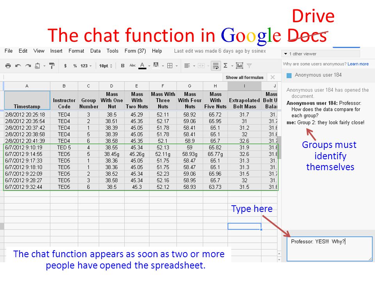Click the cell with value 38.45g

[112, 154]
